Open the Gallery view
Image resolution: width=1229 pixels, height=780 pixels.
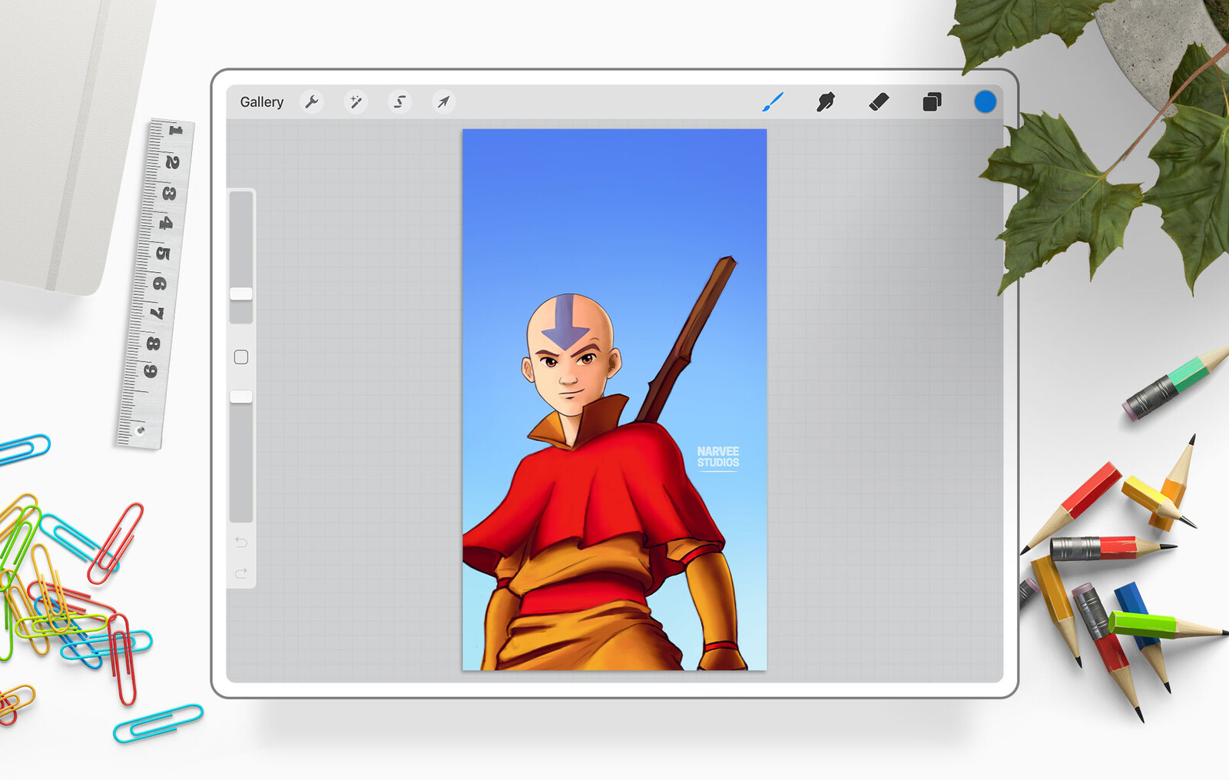(261, 102)
